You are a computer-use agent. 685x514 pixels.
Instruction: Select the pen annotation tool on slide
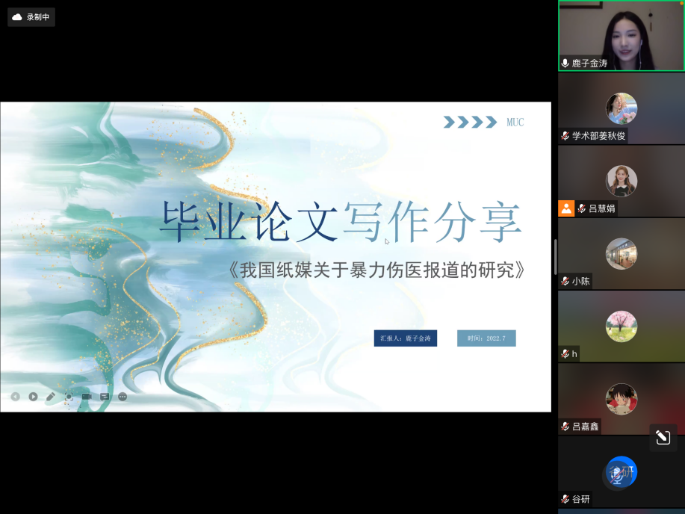pos(51,397)
